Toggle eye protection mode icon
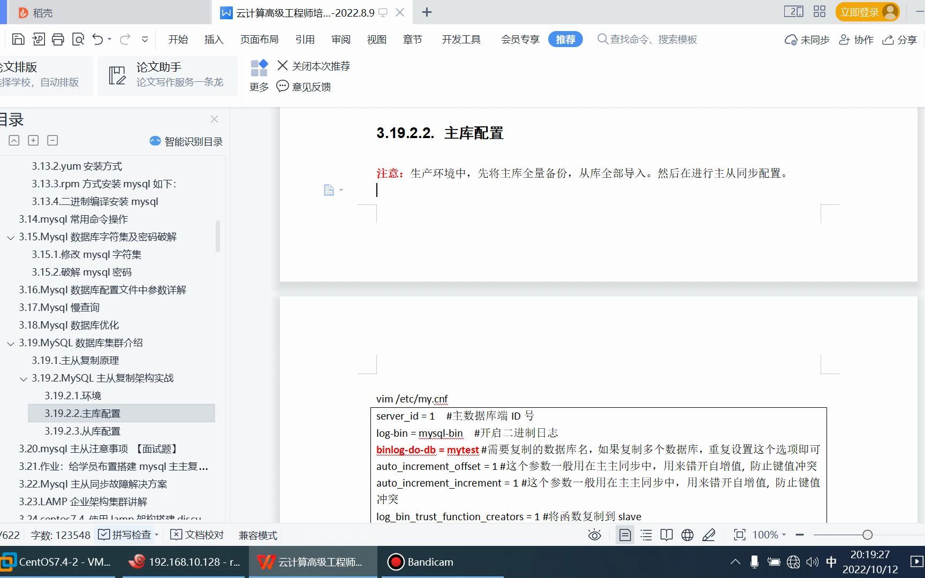The image size is (925, 578). (x=594, y=535)
